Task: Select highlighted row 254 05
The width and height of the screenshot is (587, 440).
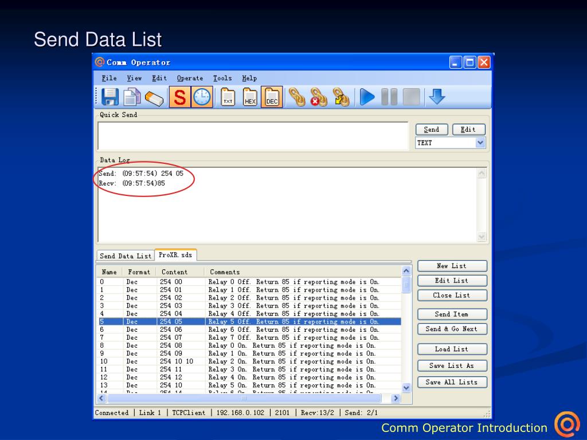Action: 249,321
